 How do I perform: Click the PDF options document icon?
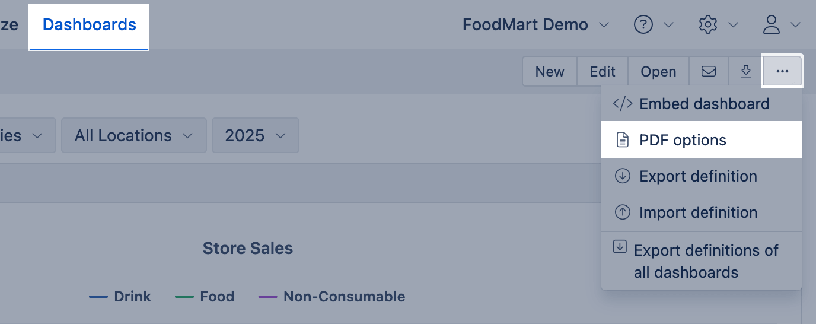pos(622,140)
